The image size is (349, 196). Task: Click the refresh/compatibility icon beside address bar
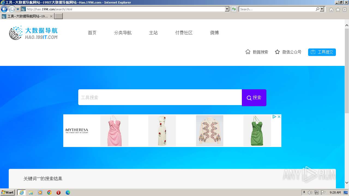[x=234, y=9]
